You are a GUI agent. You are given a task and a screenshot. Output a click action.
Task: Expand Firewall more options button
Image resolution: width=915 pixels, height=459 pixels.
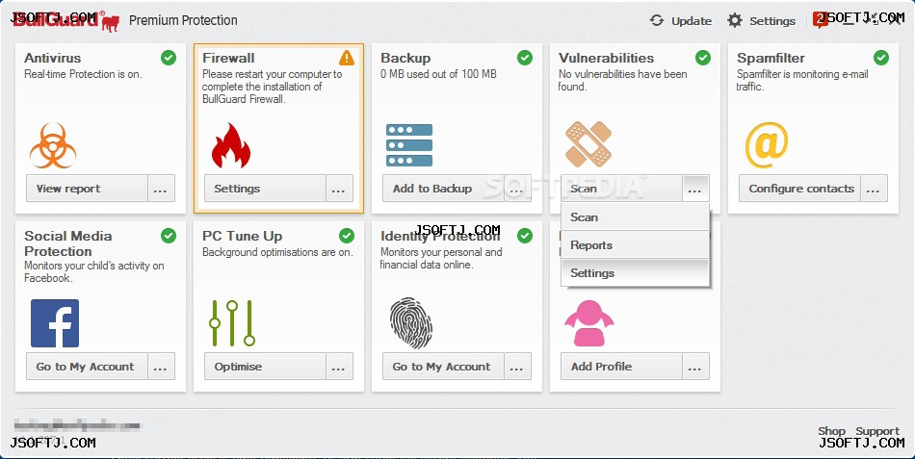pos(339,189)
